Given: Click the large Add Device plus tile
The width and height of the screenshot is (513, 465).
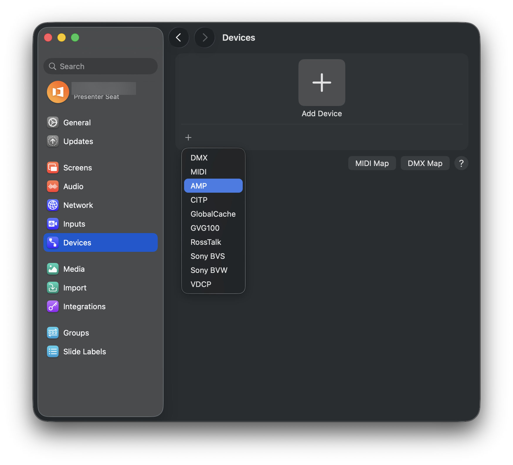Looking at the screenshot, I should [322, 83].
